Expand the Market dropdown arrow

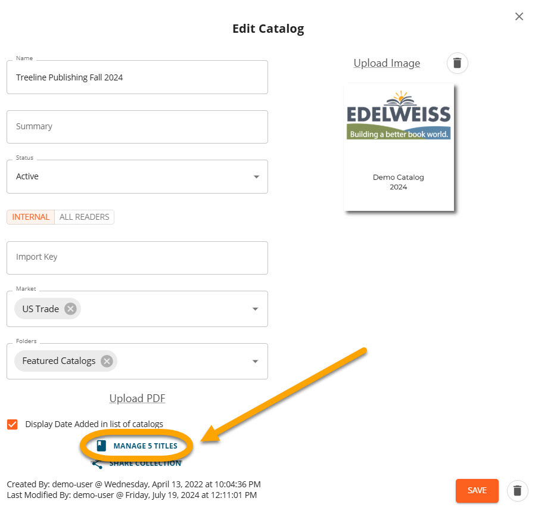[x=256, y=309]
